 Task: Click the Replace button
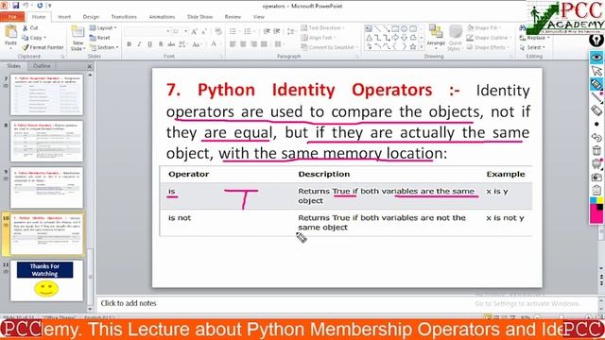pyautogui.click(x=534, y=38)
